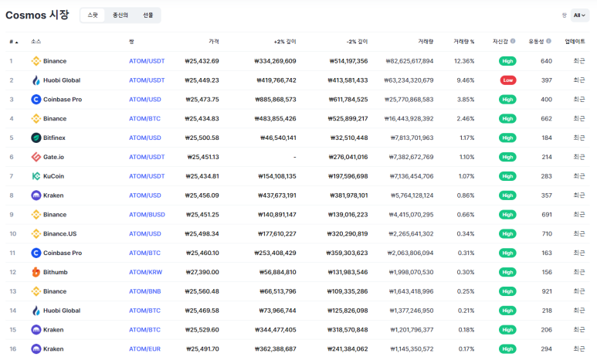Open the All filter dropdown

[579, 15]
